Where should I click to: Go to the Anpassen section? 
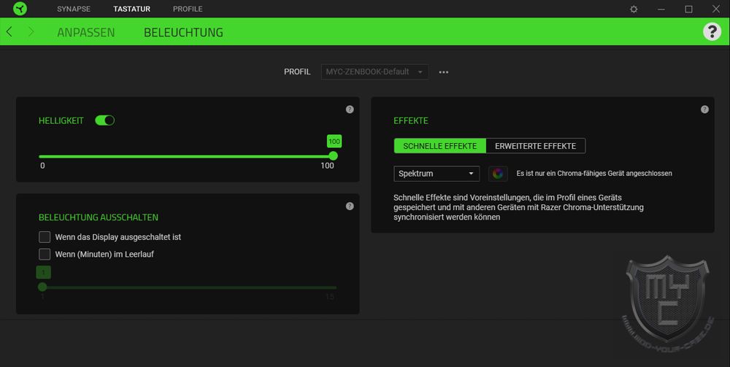pos(85,33)
